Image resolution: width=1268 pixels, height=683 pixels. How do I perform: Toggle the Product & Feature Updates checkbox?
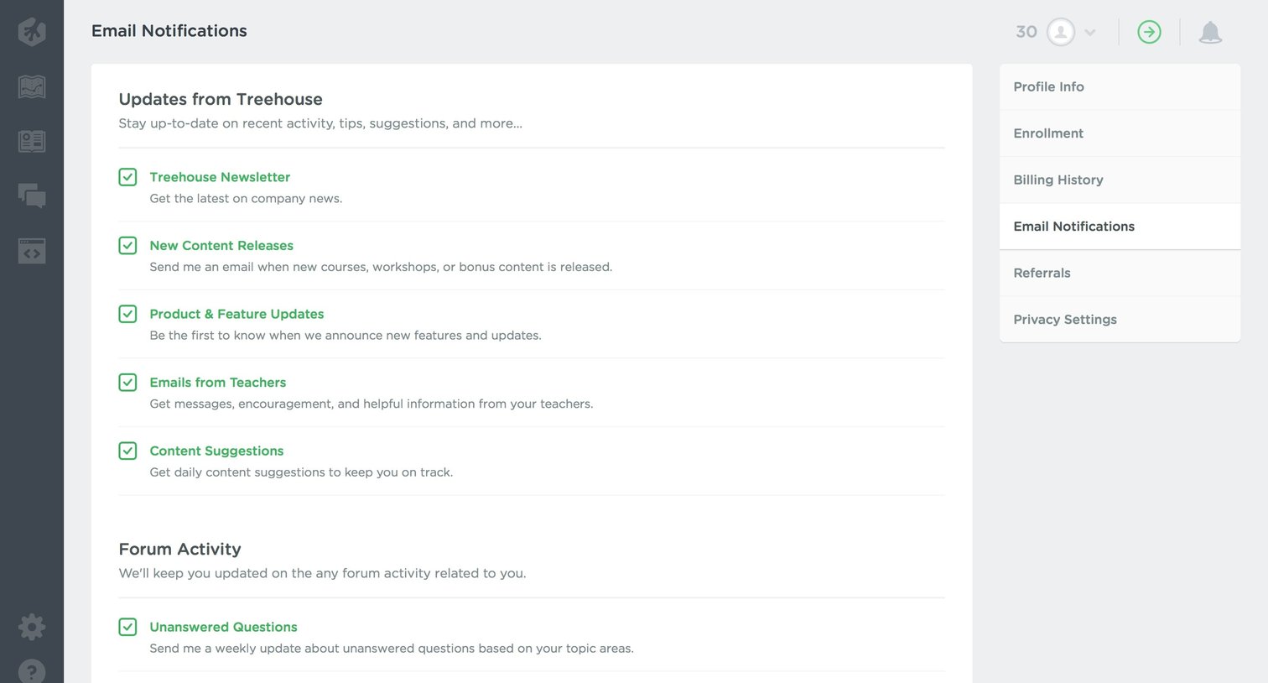point(127,314)
